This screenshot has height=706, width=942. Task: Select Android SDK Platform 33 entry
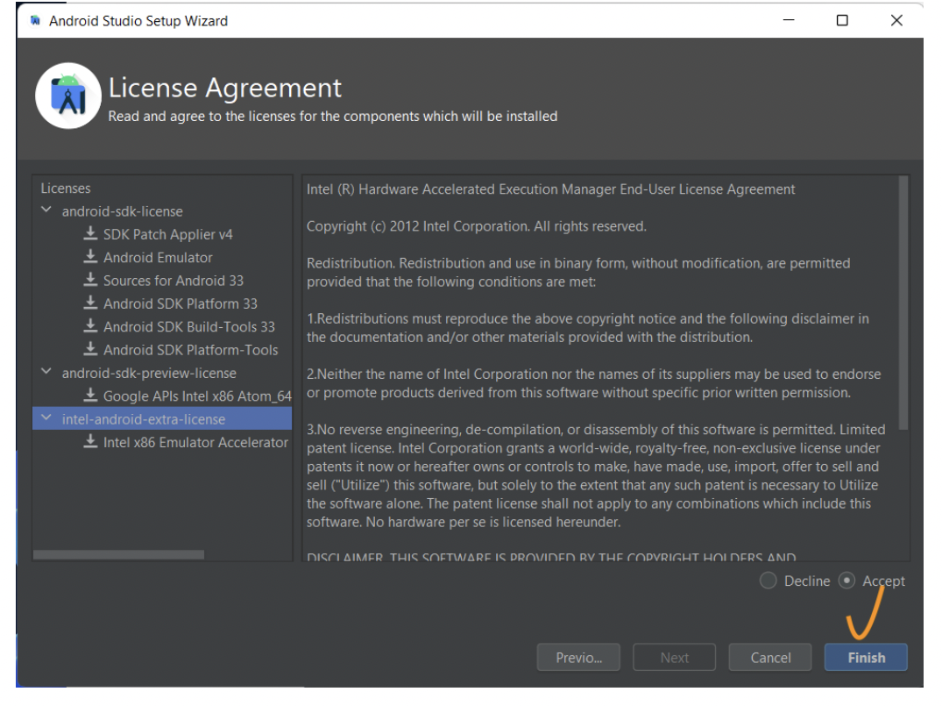[x=181, y=303]
